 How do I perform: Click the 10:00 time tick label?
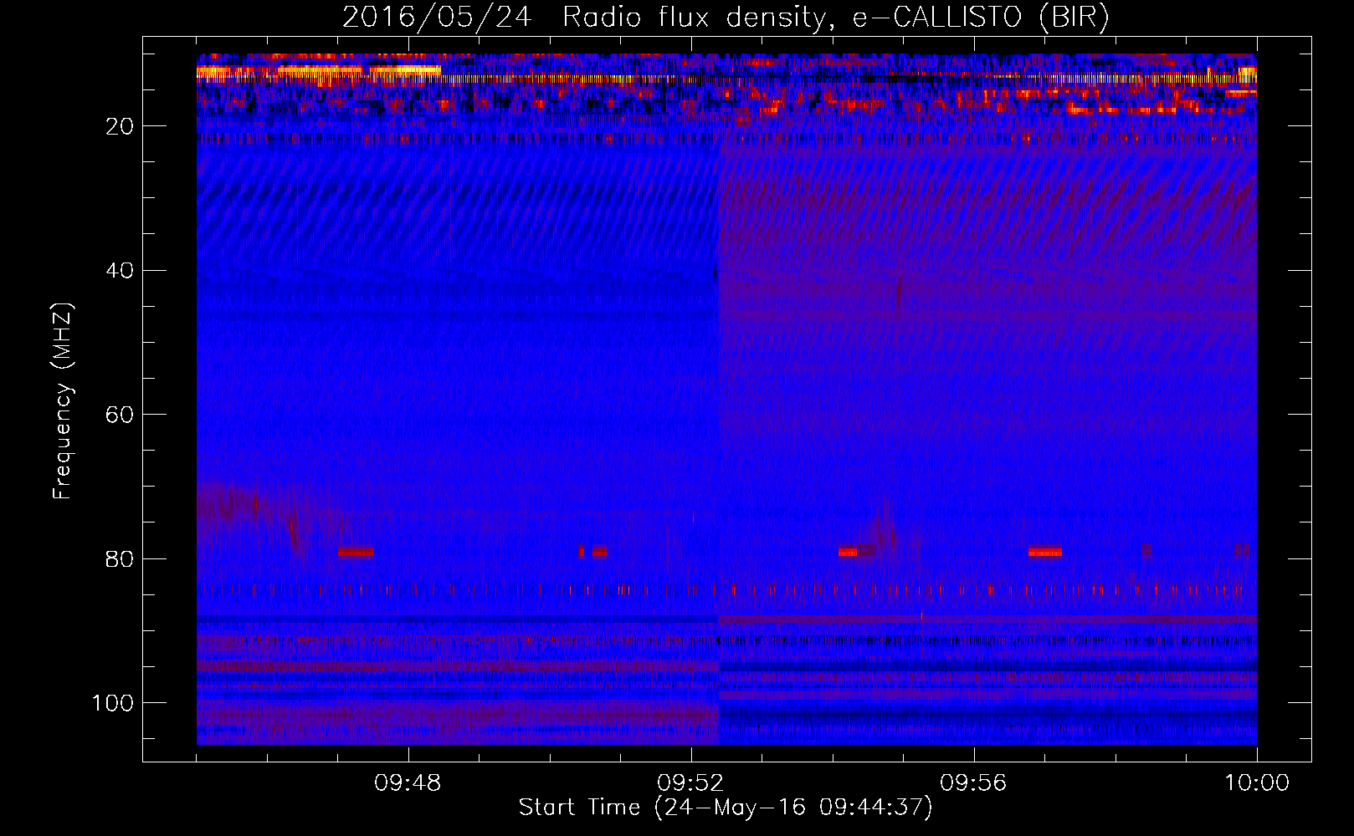coord(1257,783)
